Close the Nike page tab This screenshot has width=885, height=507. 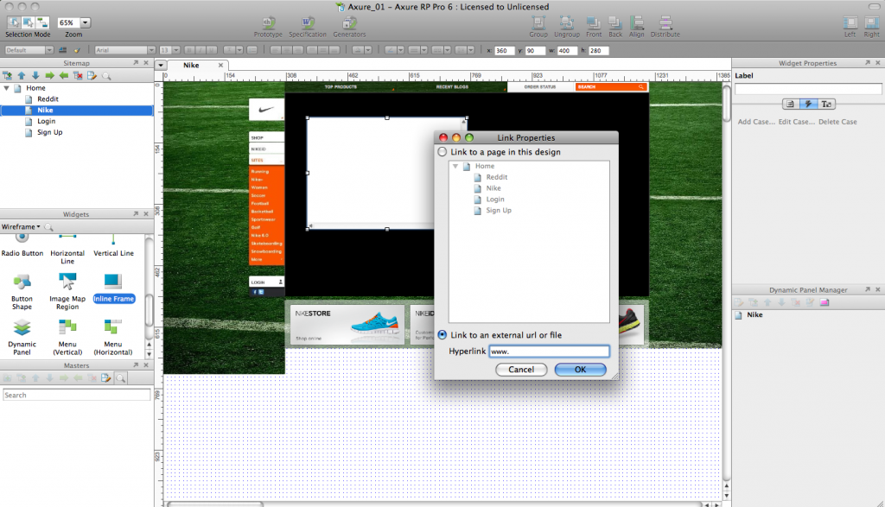(x=220, y=65)
